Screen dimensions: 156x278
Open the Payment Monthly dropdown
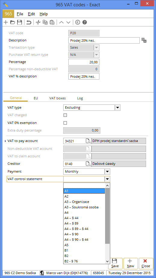point(107,172)
